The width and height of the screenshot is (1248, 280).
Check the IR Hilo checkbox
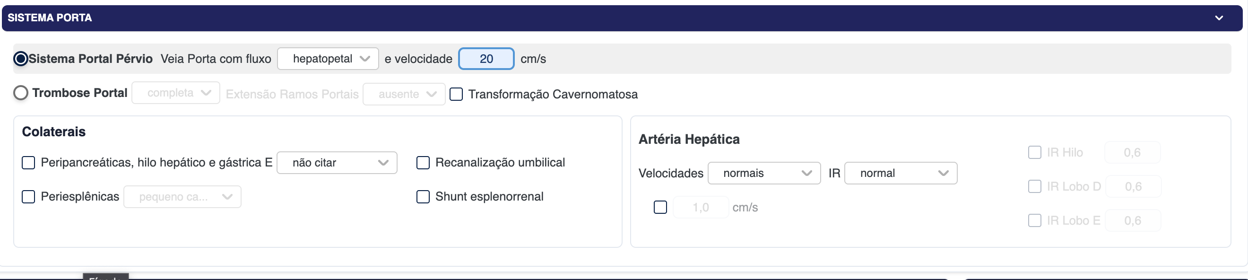1034,153
